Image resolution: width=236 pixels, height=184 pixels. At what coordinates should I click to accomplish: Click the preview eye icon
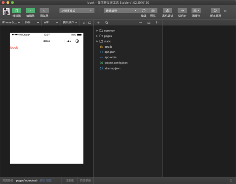153,11
